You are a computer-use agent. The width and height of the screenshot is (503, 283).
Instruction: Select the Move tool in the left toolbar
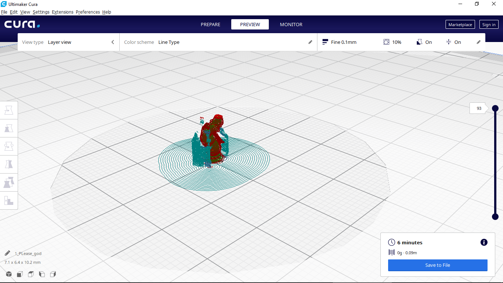point(9,109)
